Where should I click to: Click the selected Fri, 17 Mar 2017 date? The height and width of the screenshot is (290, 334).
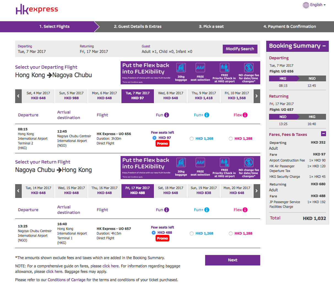point(138,191)
